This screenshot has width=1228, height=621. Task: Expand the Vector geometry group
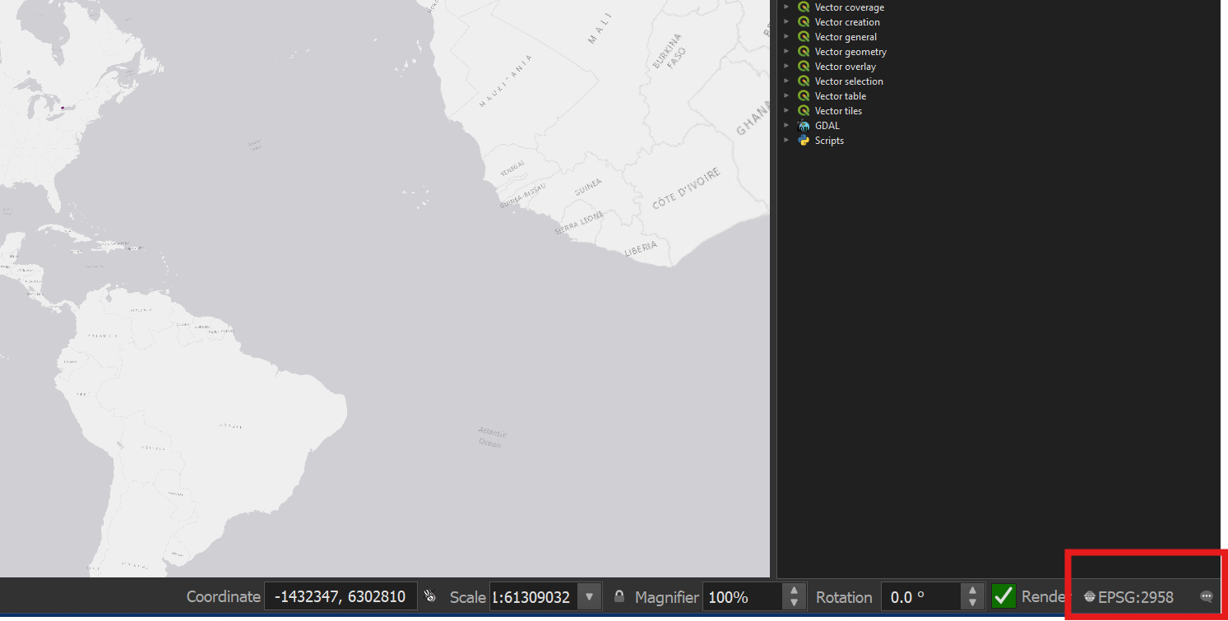click(786, 52)
